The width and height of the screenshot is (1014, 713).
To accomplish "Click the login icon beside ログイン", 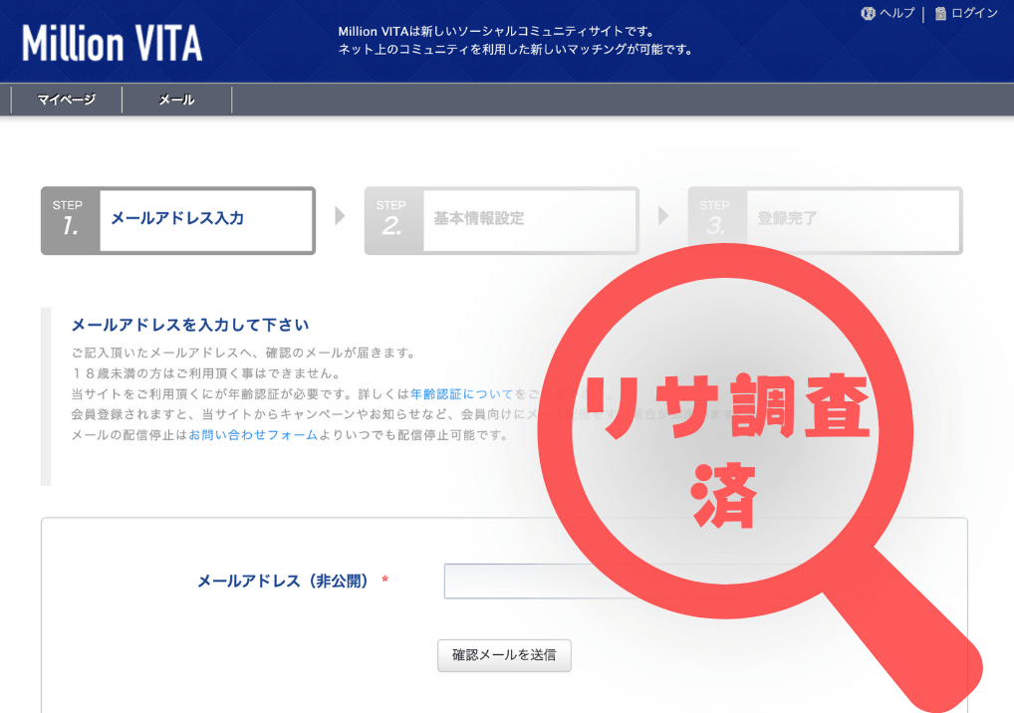I will click(x=940, y=13).
